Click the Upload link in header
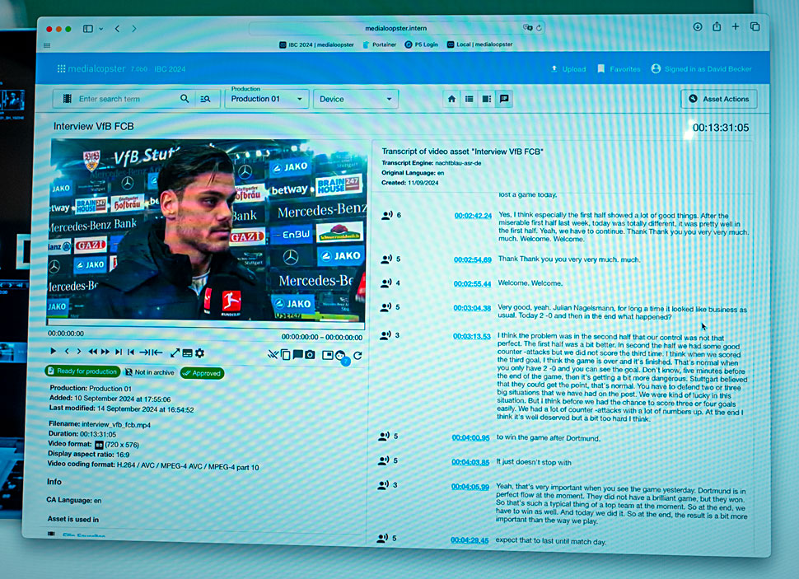 [568, 69]
